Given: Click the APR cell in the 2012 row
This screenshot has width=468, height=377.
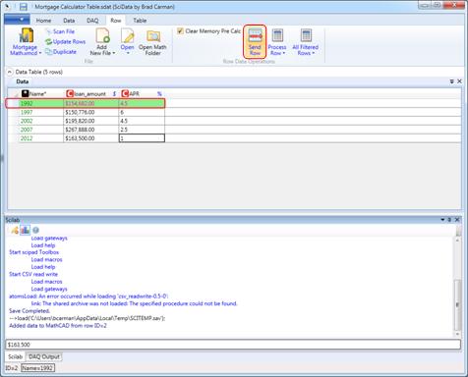Looking at the screenshot, I should [x=142, y=138].
